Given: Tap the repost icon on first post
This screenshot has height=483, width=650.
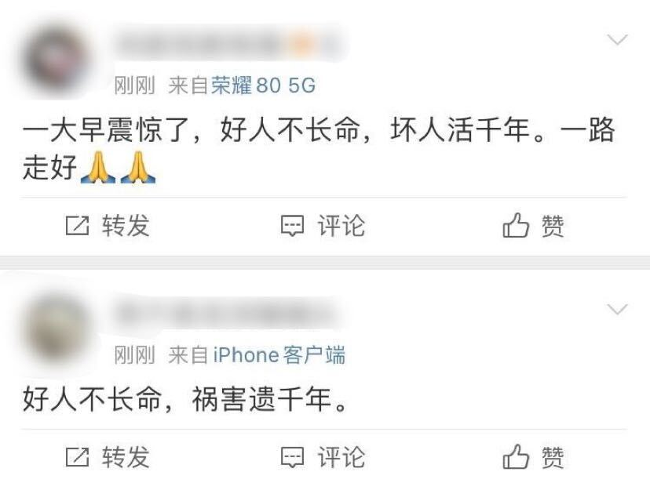Looking at the screenshot, I should (78, 226).
